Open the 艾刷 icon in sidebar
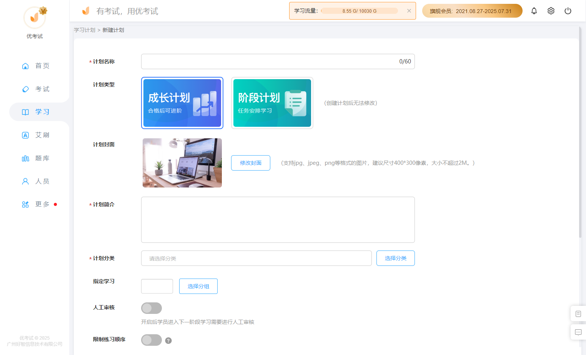Image resolution: width=586 pixels, height=355 pixels. [25, 135]
